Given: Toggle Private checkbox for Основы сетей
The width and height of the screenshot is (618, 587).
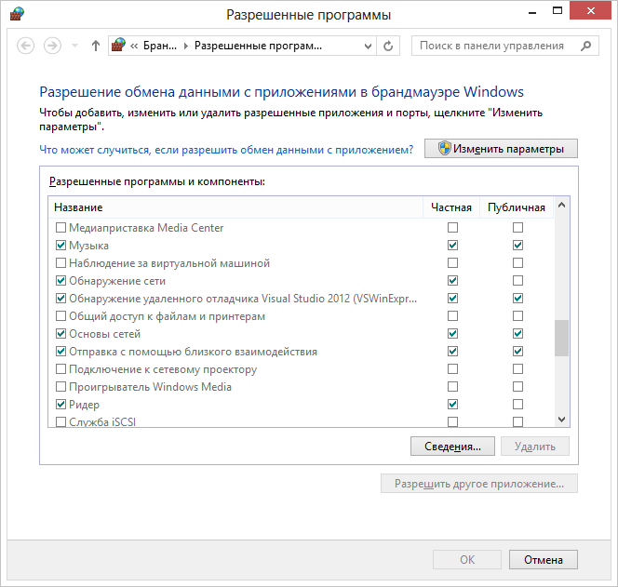Looking at the screenshot, I should [x=453, y=334].
